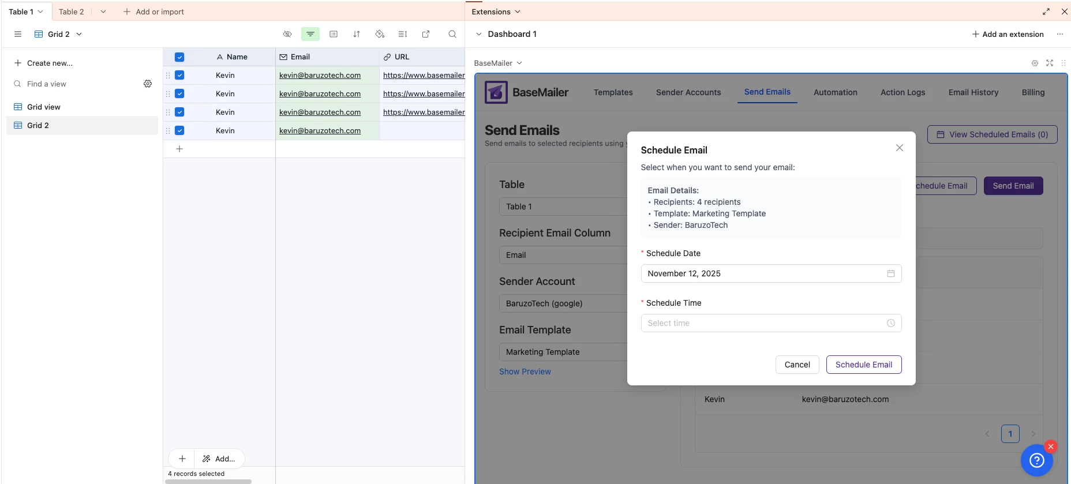Click the Schedule Time clock icon
The image size is (1071, 484).
[891, 323]
